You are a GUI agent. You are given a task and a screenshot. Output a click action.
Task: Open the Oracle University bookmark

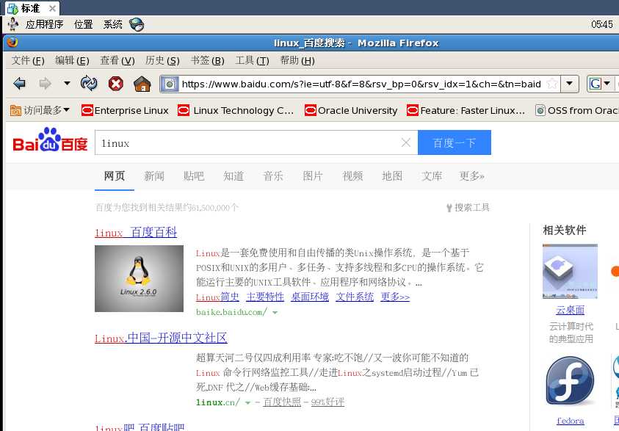pos(351,111)
